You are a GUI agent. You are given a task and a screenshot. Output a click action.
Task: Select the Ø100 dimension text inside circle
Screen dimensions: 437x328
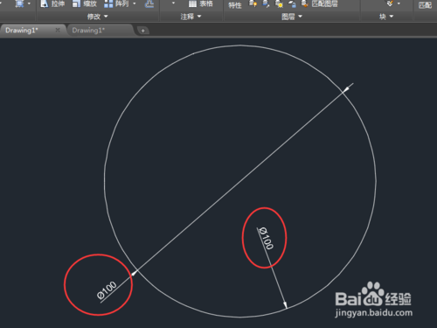(266, 238)
